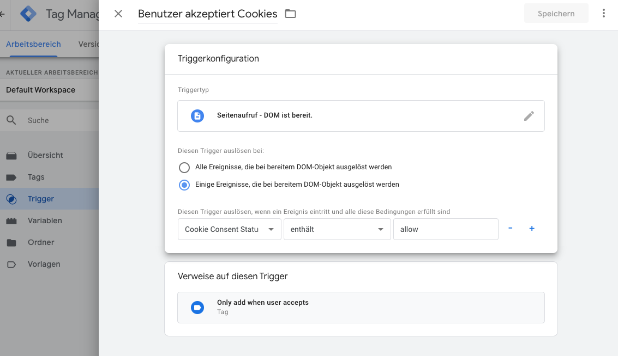Click the blue page view trigger type icon
The width and height of the screenshot is (618, 356).
coord(197,116)
